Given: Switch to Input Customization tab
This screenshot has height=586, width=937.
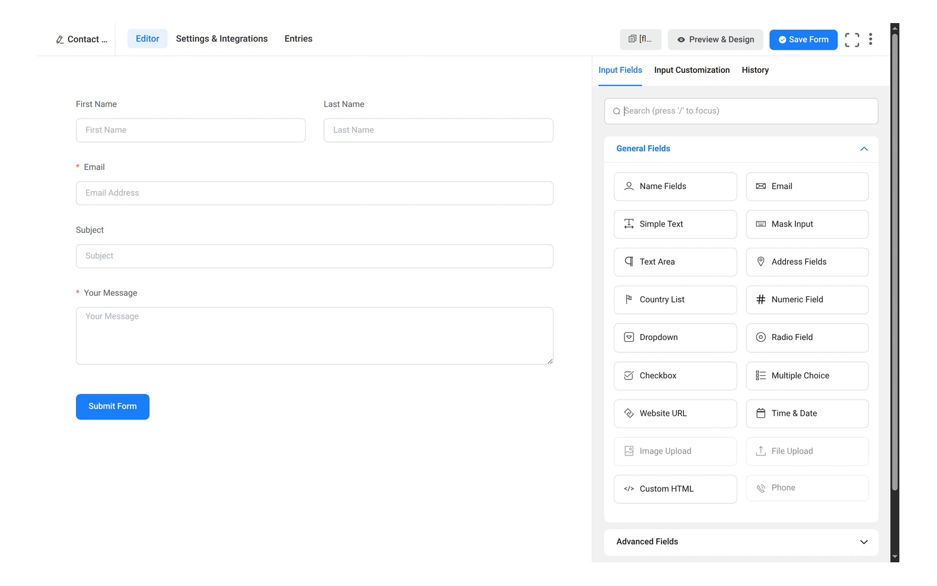Looking at the screenshot, I should 692,70.
